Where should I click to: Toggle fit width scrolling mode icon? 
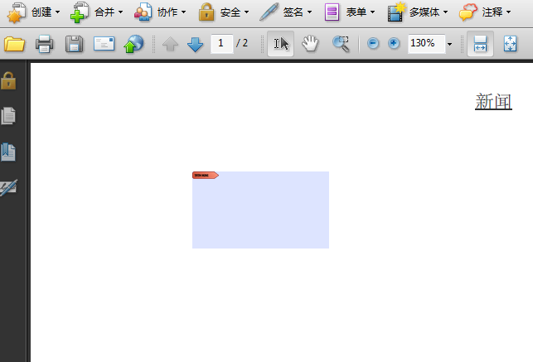click(x=480, y=44)
